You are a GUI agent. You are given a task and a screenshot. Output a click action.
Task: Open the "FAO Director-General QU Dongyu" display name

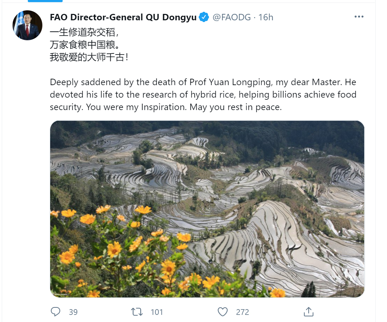(123, 17)
